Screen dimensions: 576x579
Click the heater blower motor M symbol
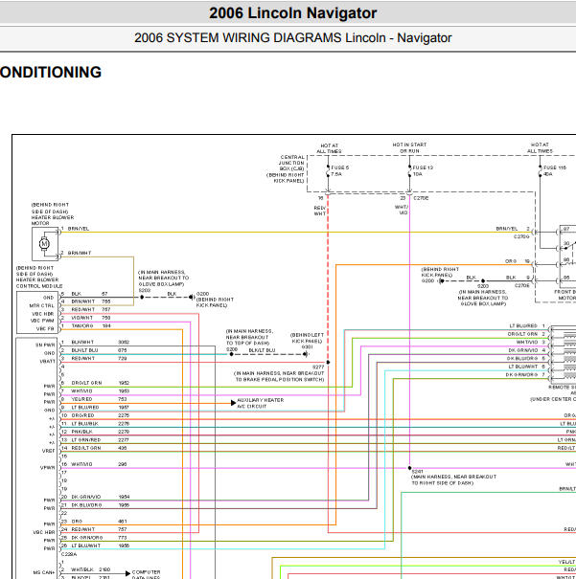coord(44,244)
